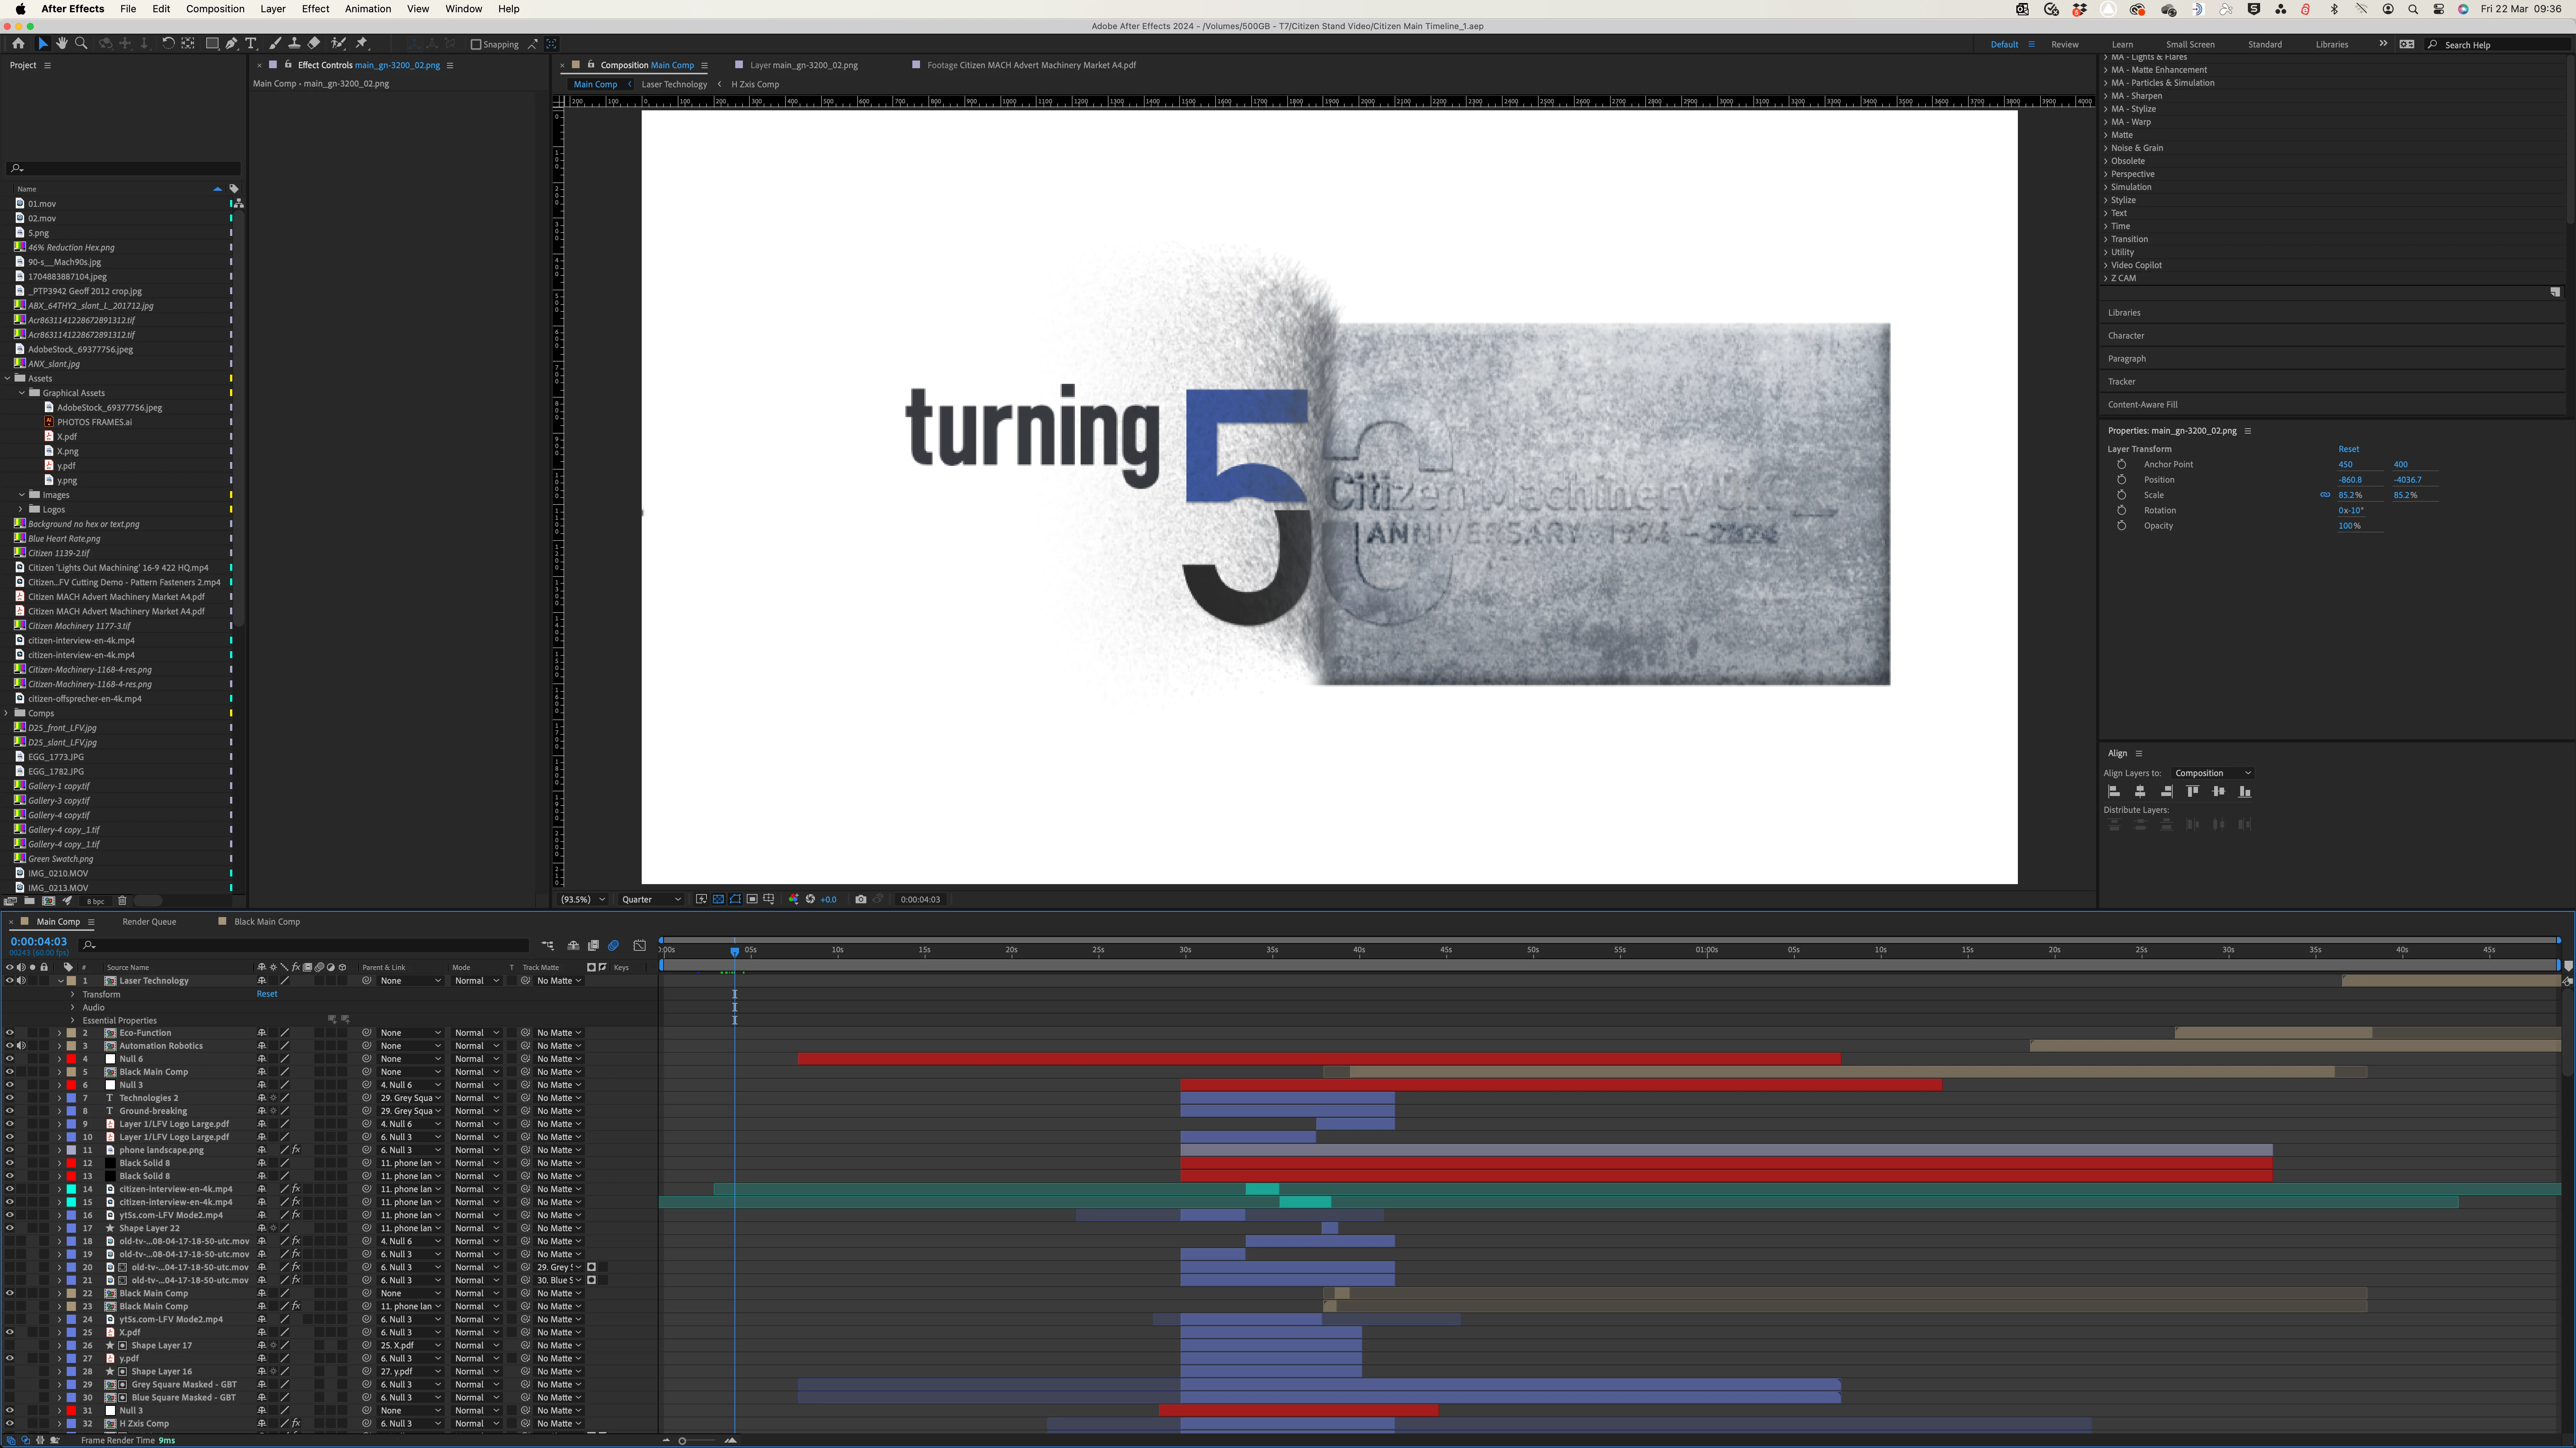The image size is (2576, 1448).
Task: Toggle mask and shape path visibility
Action: (x=735, y=899)
